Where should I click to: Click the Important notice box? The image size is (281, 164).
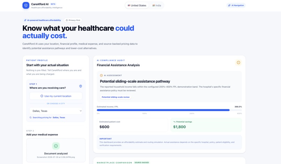tap(169, 142)
